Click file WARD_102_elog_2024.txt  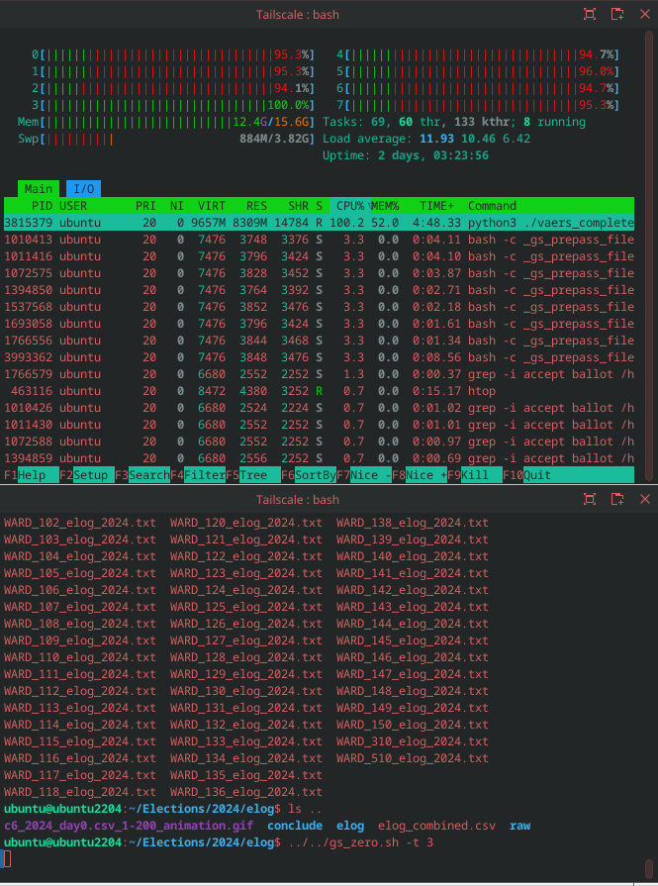tap(79, 523)
